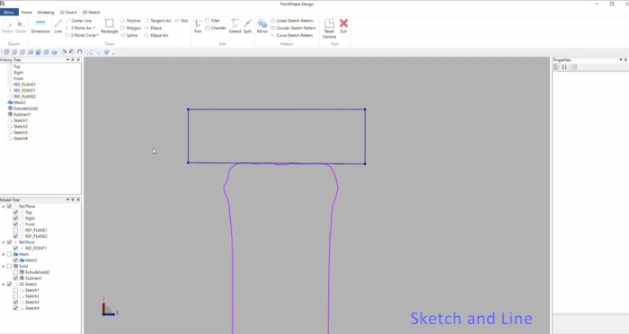Select the Dimension tool
Image resolution: width=629 pixels, height=334 pixels.
40,26
